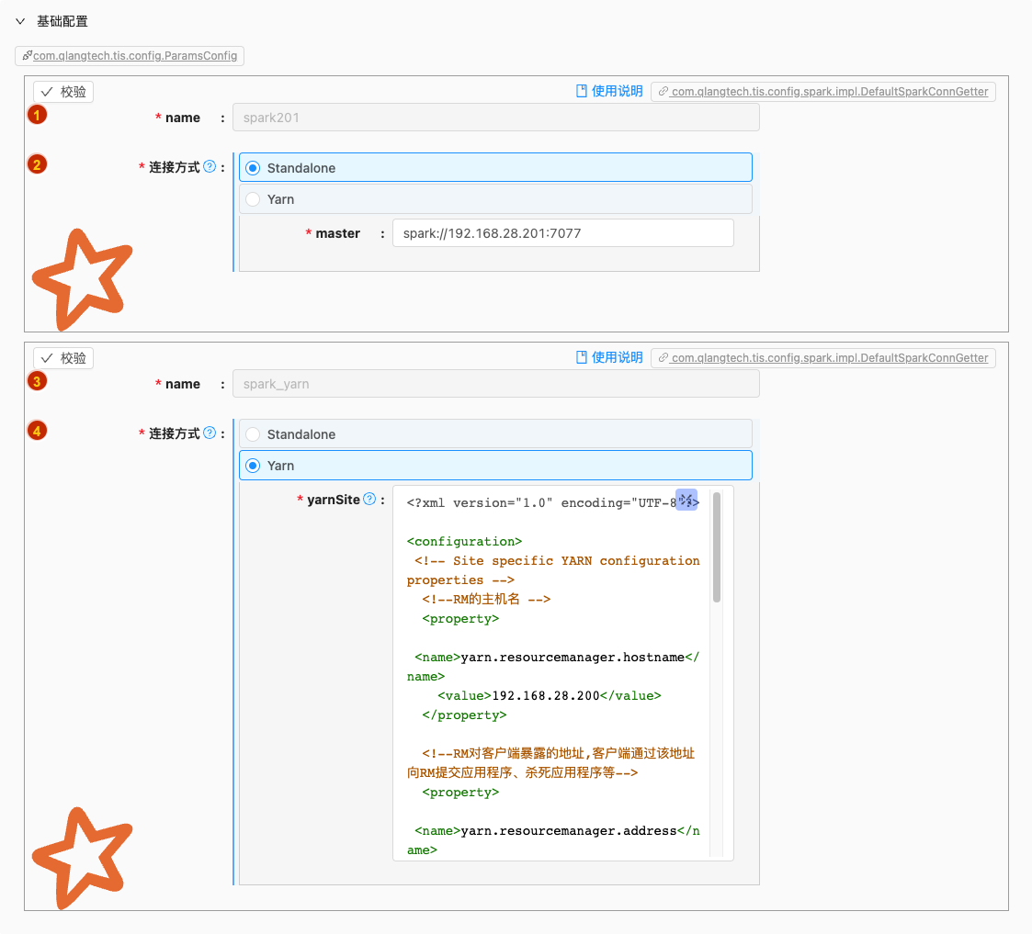Click the RM的主机名 comment line
This screenshot has height=934, width=1032.
(x=486, y=600)
